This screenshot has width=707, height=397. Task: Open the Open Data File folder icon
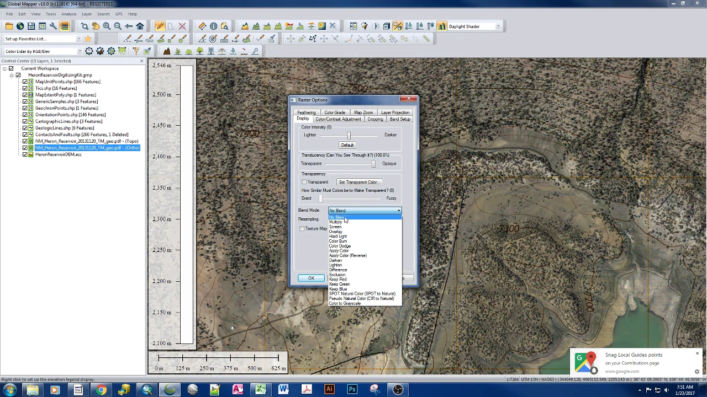point(9,26)
